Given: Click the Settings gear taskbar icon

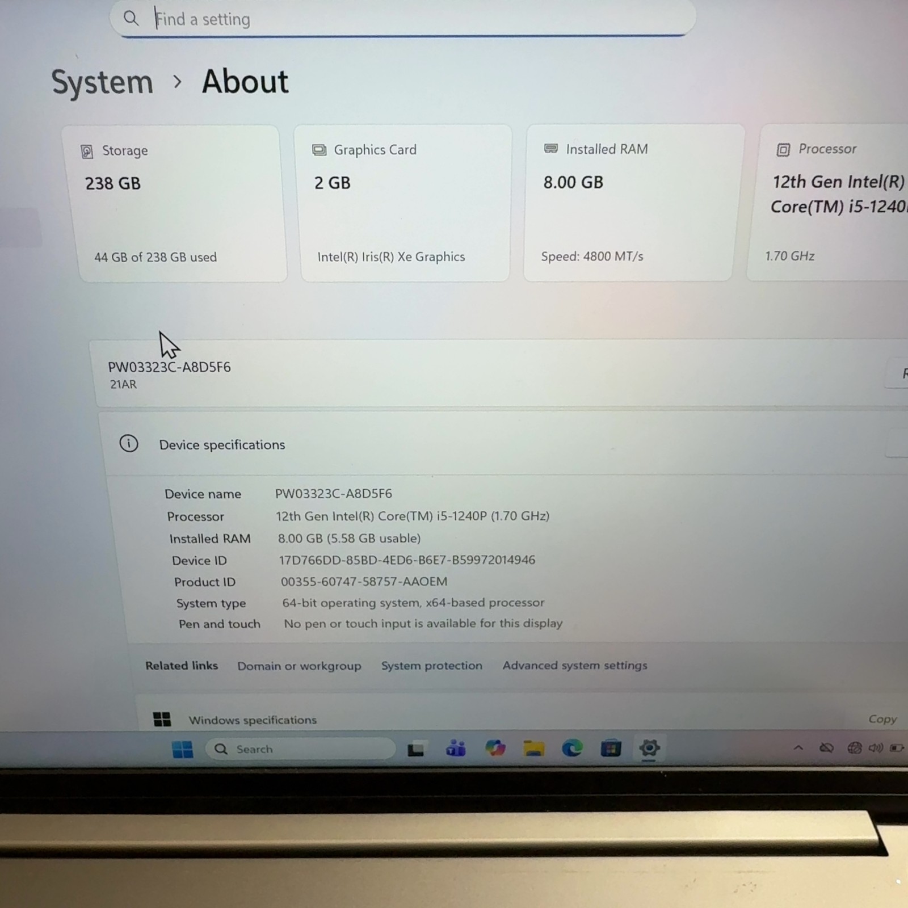Looking at the screenshot, I should (x=649, y=748).
